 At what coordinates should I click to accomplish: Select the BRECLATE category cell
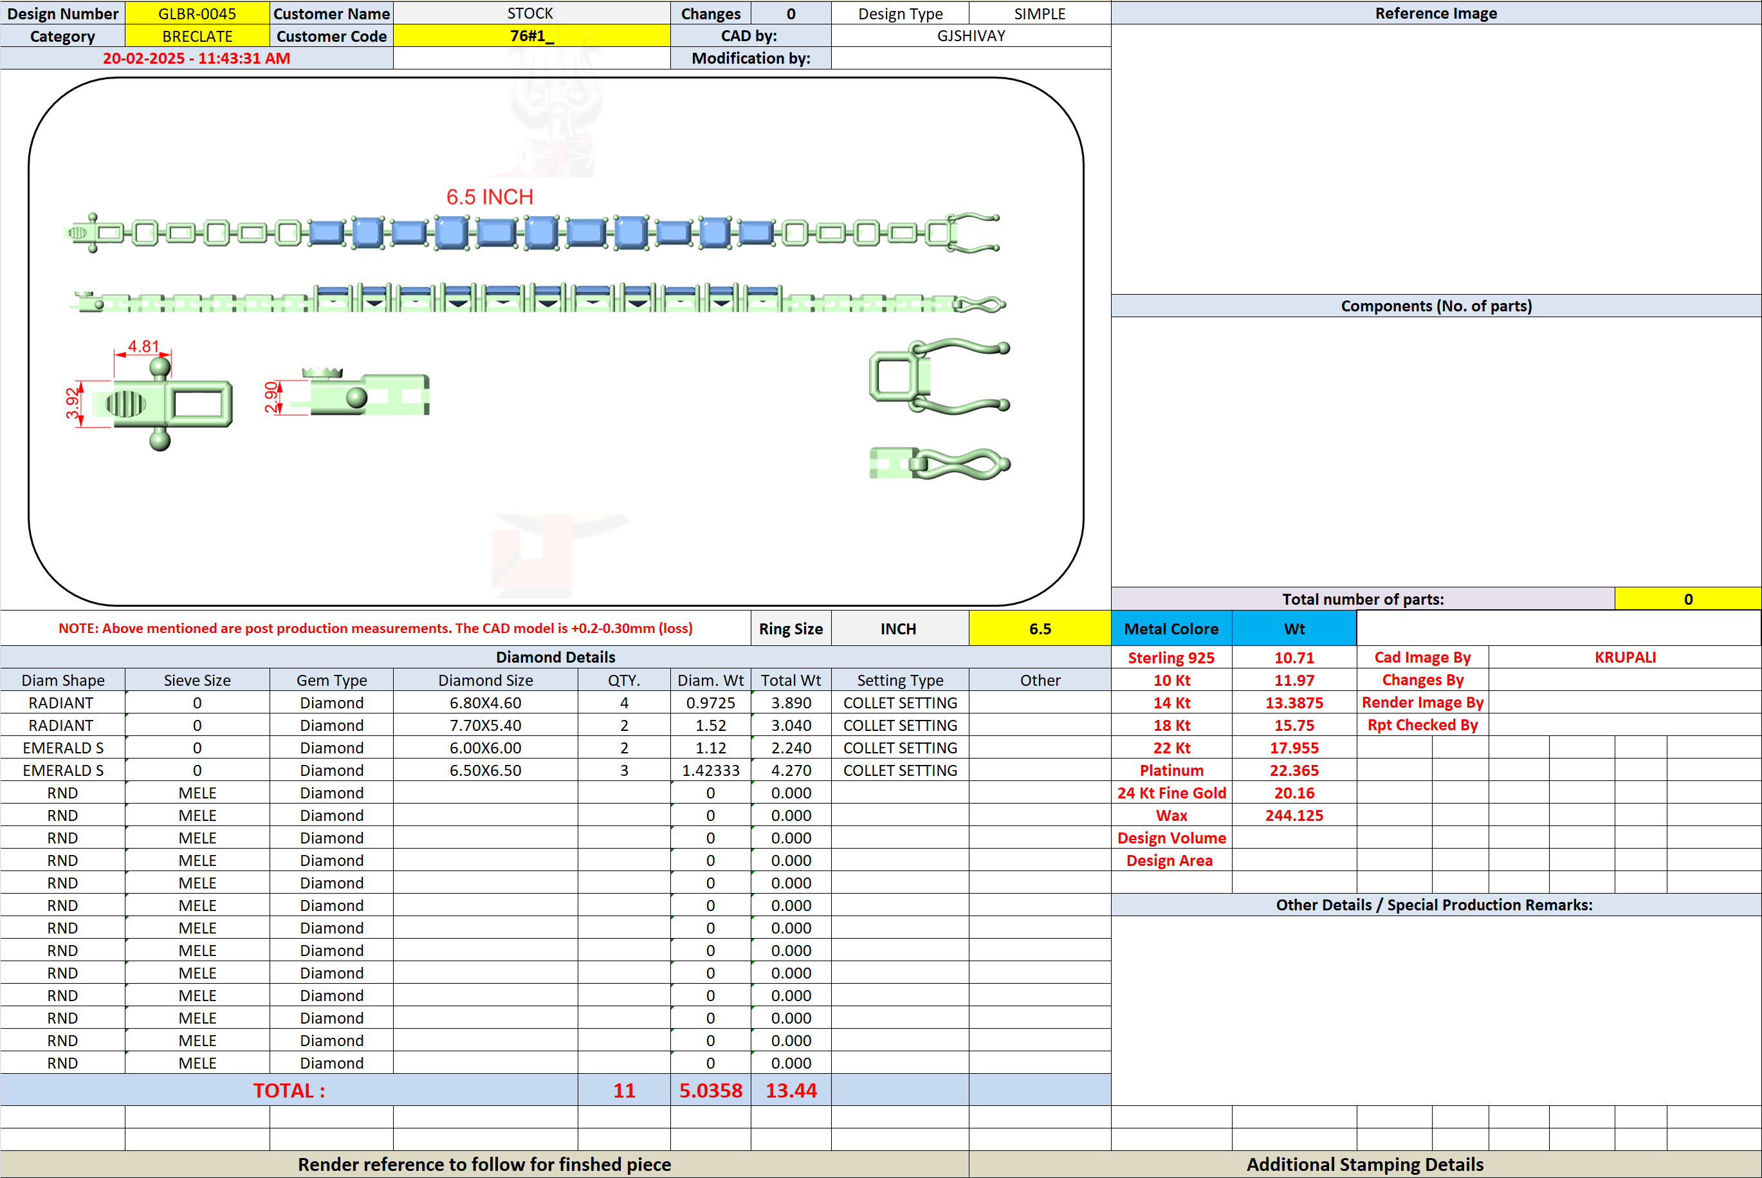[197, 36]
